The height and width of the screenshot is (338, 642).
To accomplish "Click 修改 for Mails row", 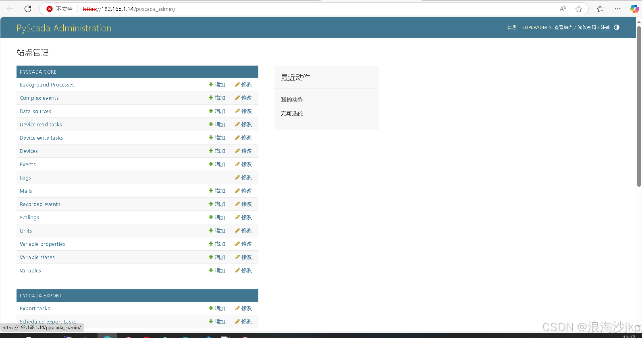I will click(243, 191).
